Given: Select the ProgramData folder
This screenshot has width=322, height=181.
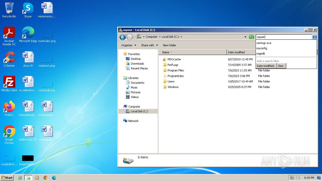Looking at the screenshot, I should tap(175, 76).
